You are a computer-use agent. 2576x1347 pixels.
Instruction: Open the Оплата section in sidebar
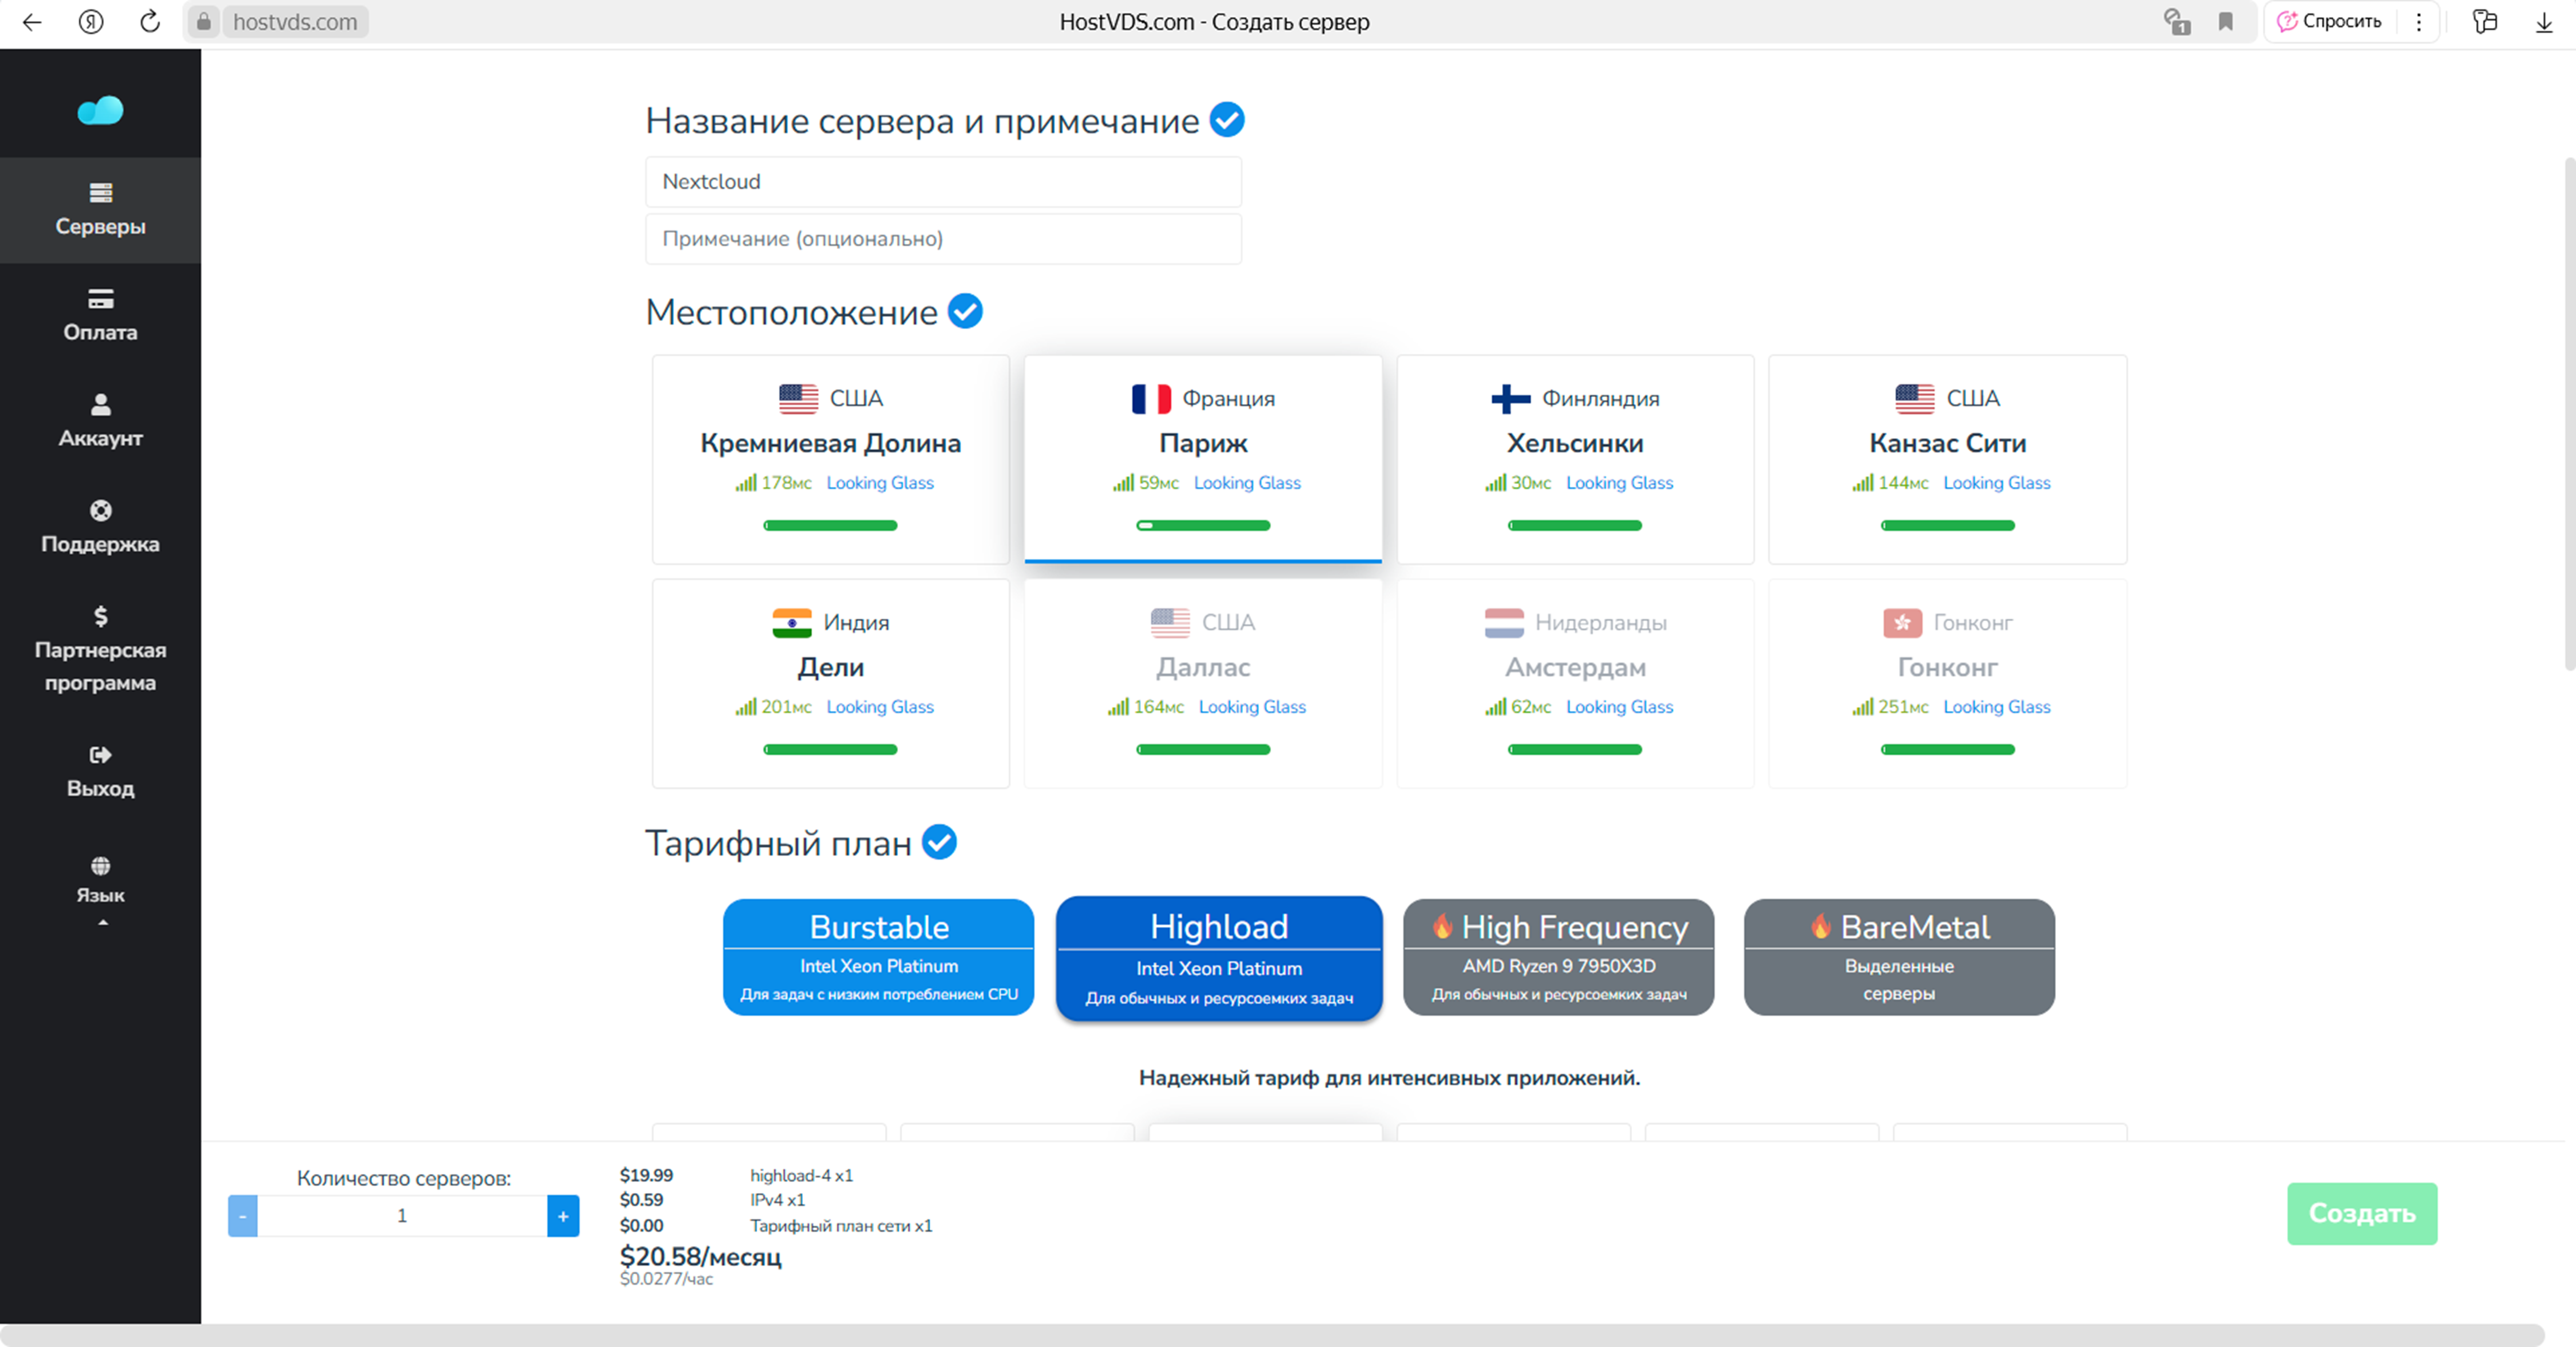point(100,316)
